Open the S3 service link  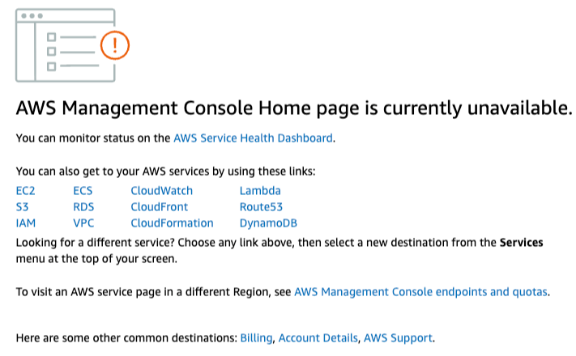[x=22, y=207]
